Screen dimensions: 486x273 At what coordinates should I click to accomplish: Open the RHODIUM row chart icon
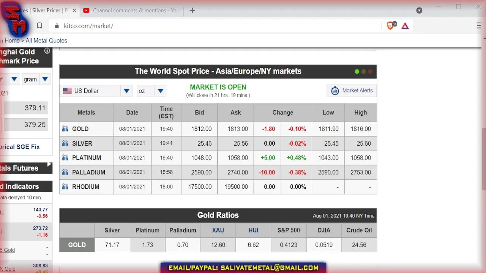[65, 187]
